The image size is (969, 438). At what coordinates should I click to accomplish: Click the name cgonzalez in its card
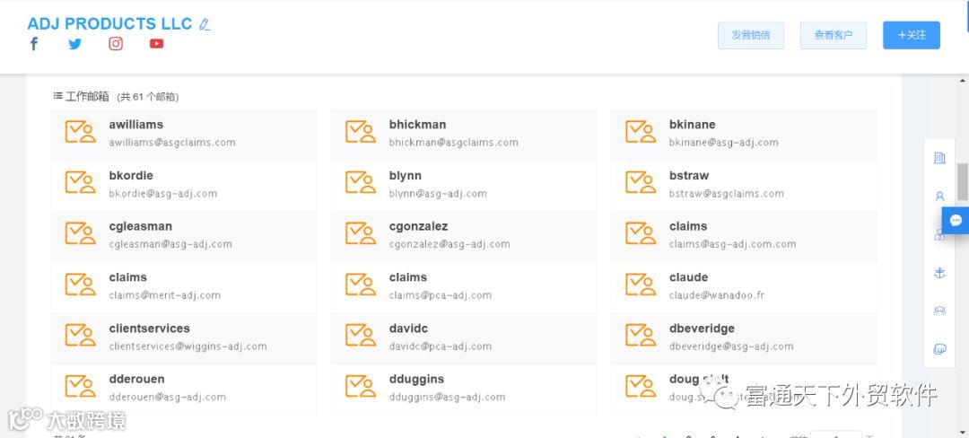pos(418,226)
